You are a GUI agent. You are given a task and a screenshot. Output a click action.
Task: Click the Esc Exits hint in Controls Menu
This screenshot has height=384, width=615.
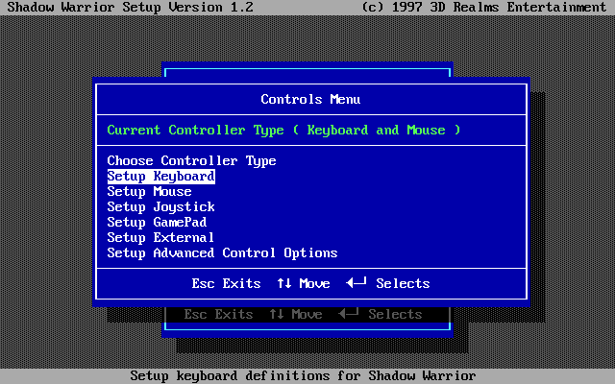(x=227, y=283)
